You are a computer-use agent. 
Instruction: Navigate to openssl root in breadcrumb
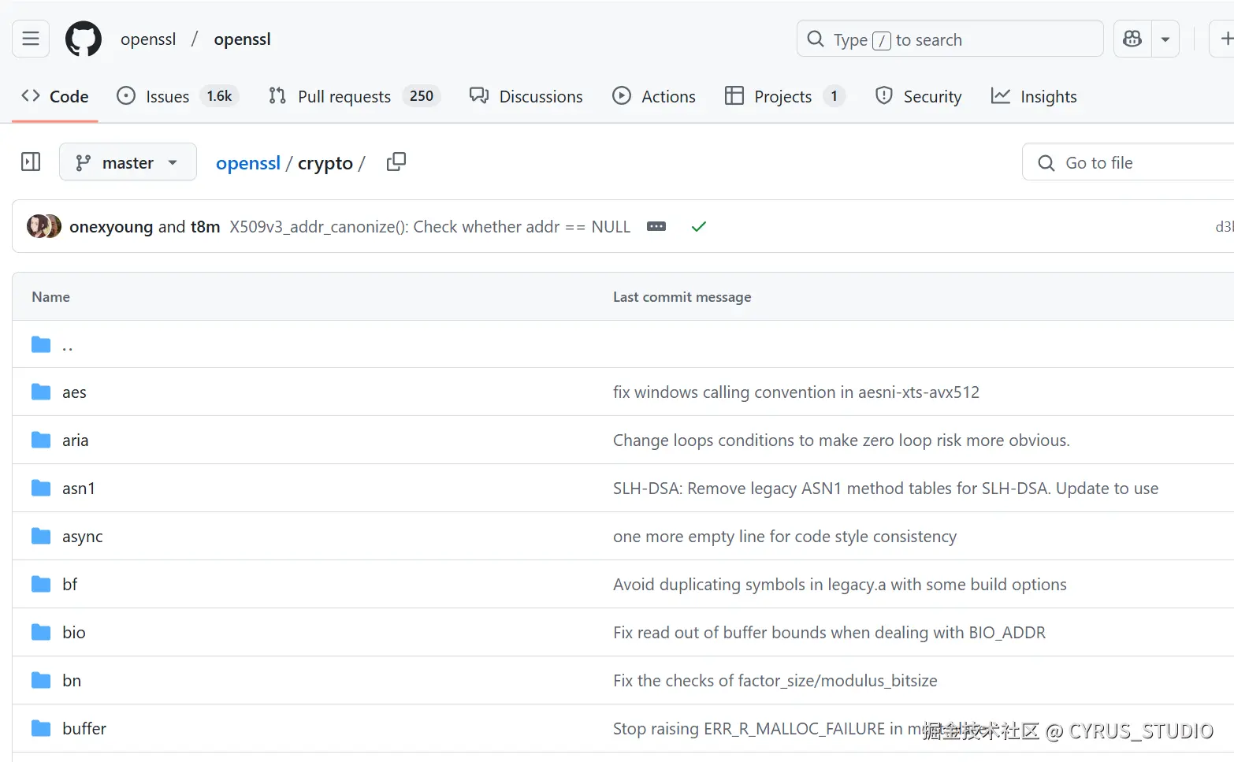[248, 163]
